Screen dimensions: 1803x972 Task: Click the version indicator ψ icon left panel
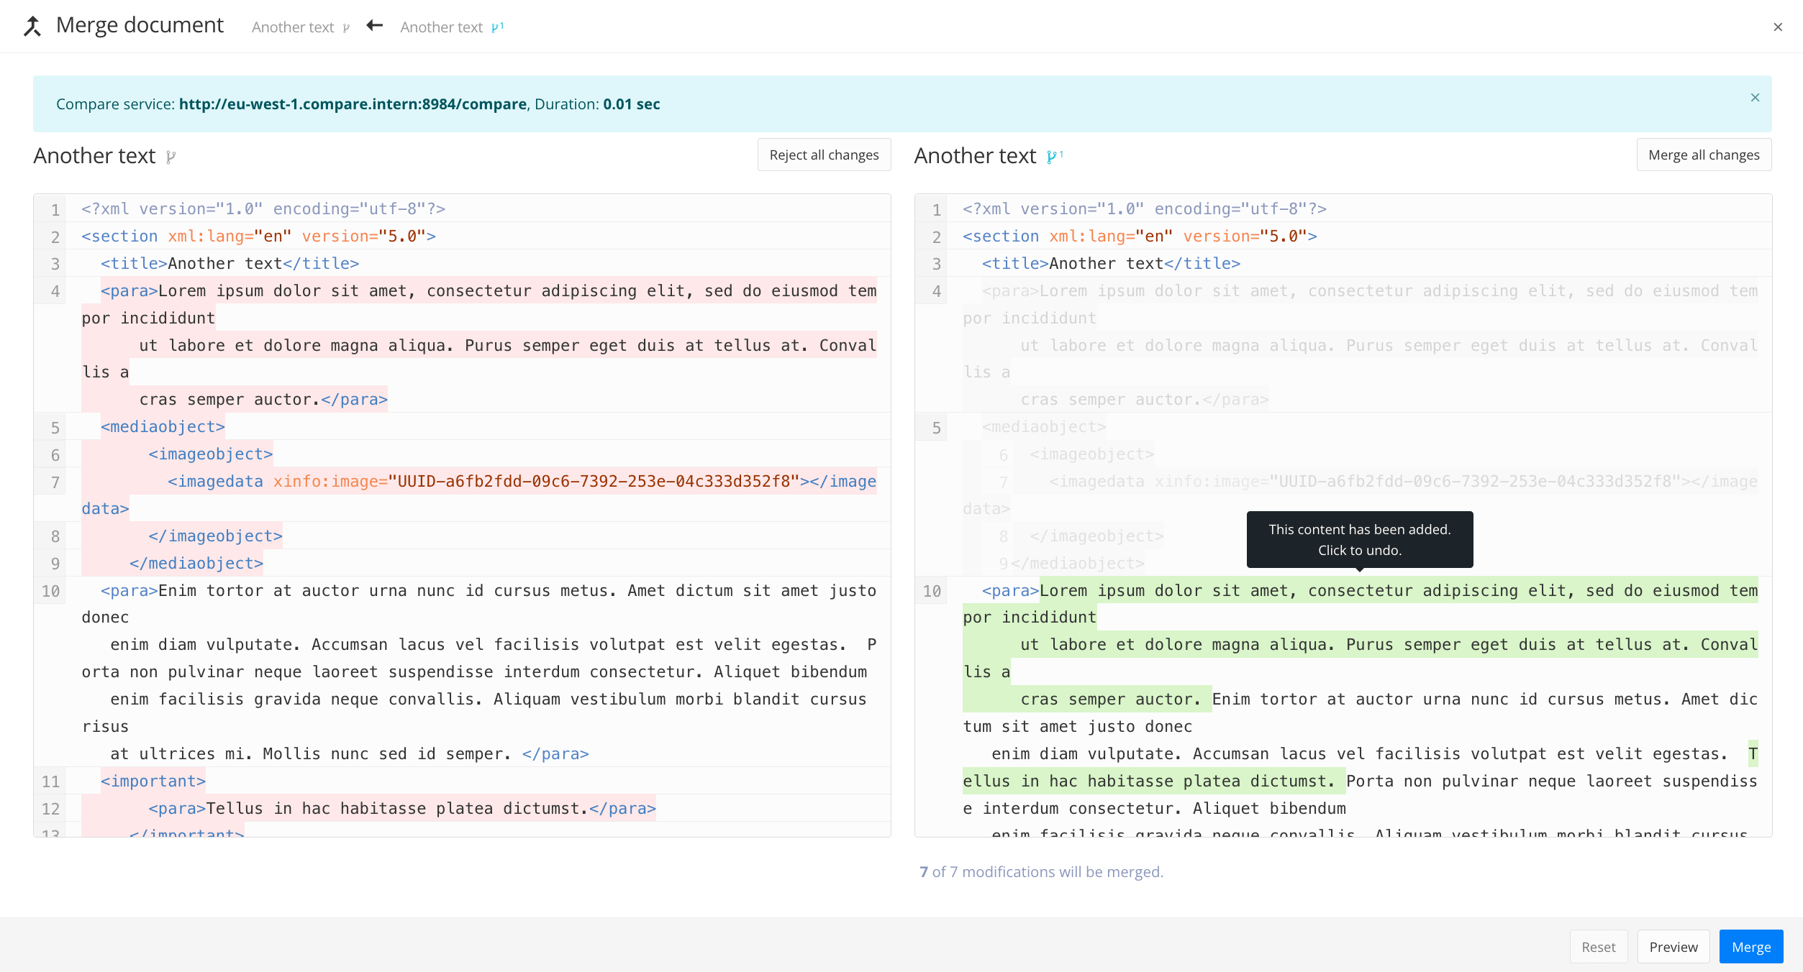171,155
